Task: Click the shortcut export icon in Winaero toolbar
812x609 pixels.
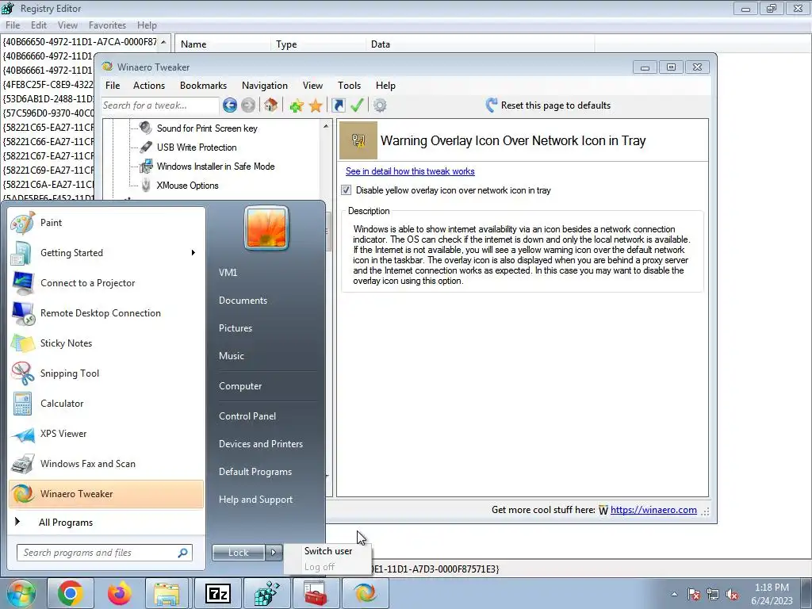Action: [338, 105]
